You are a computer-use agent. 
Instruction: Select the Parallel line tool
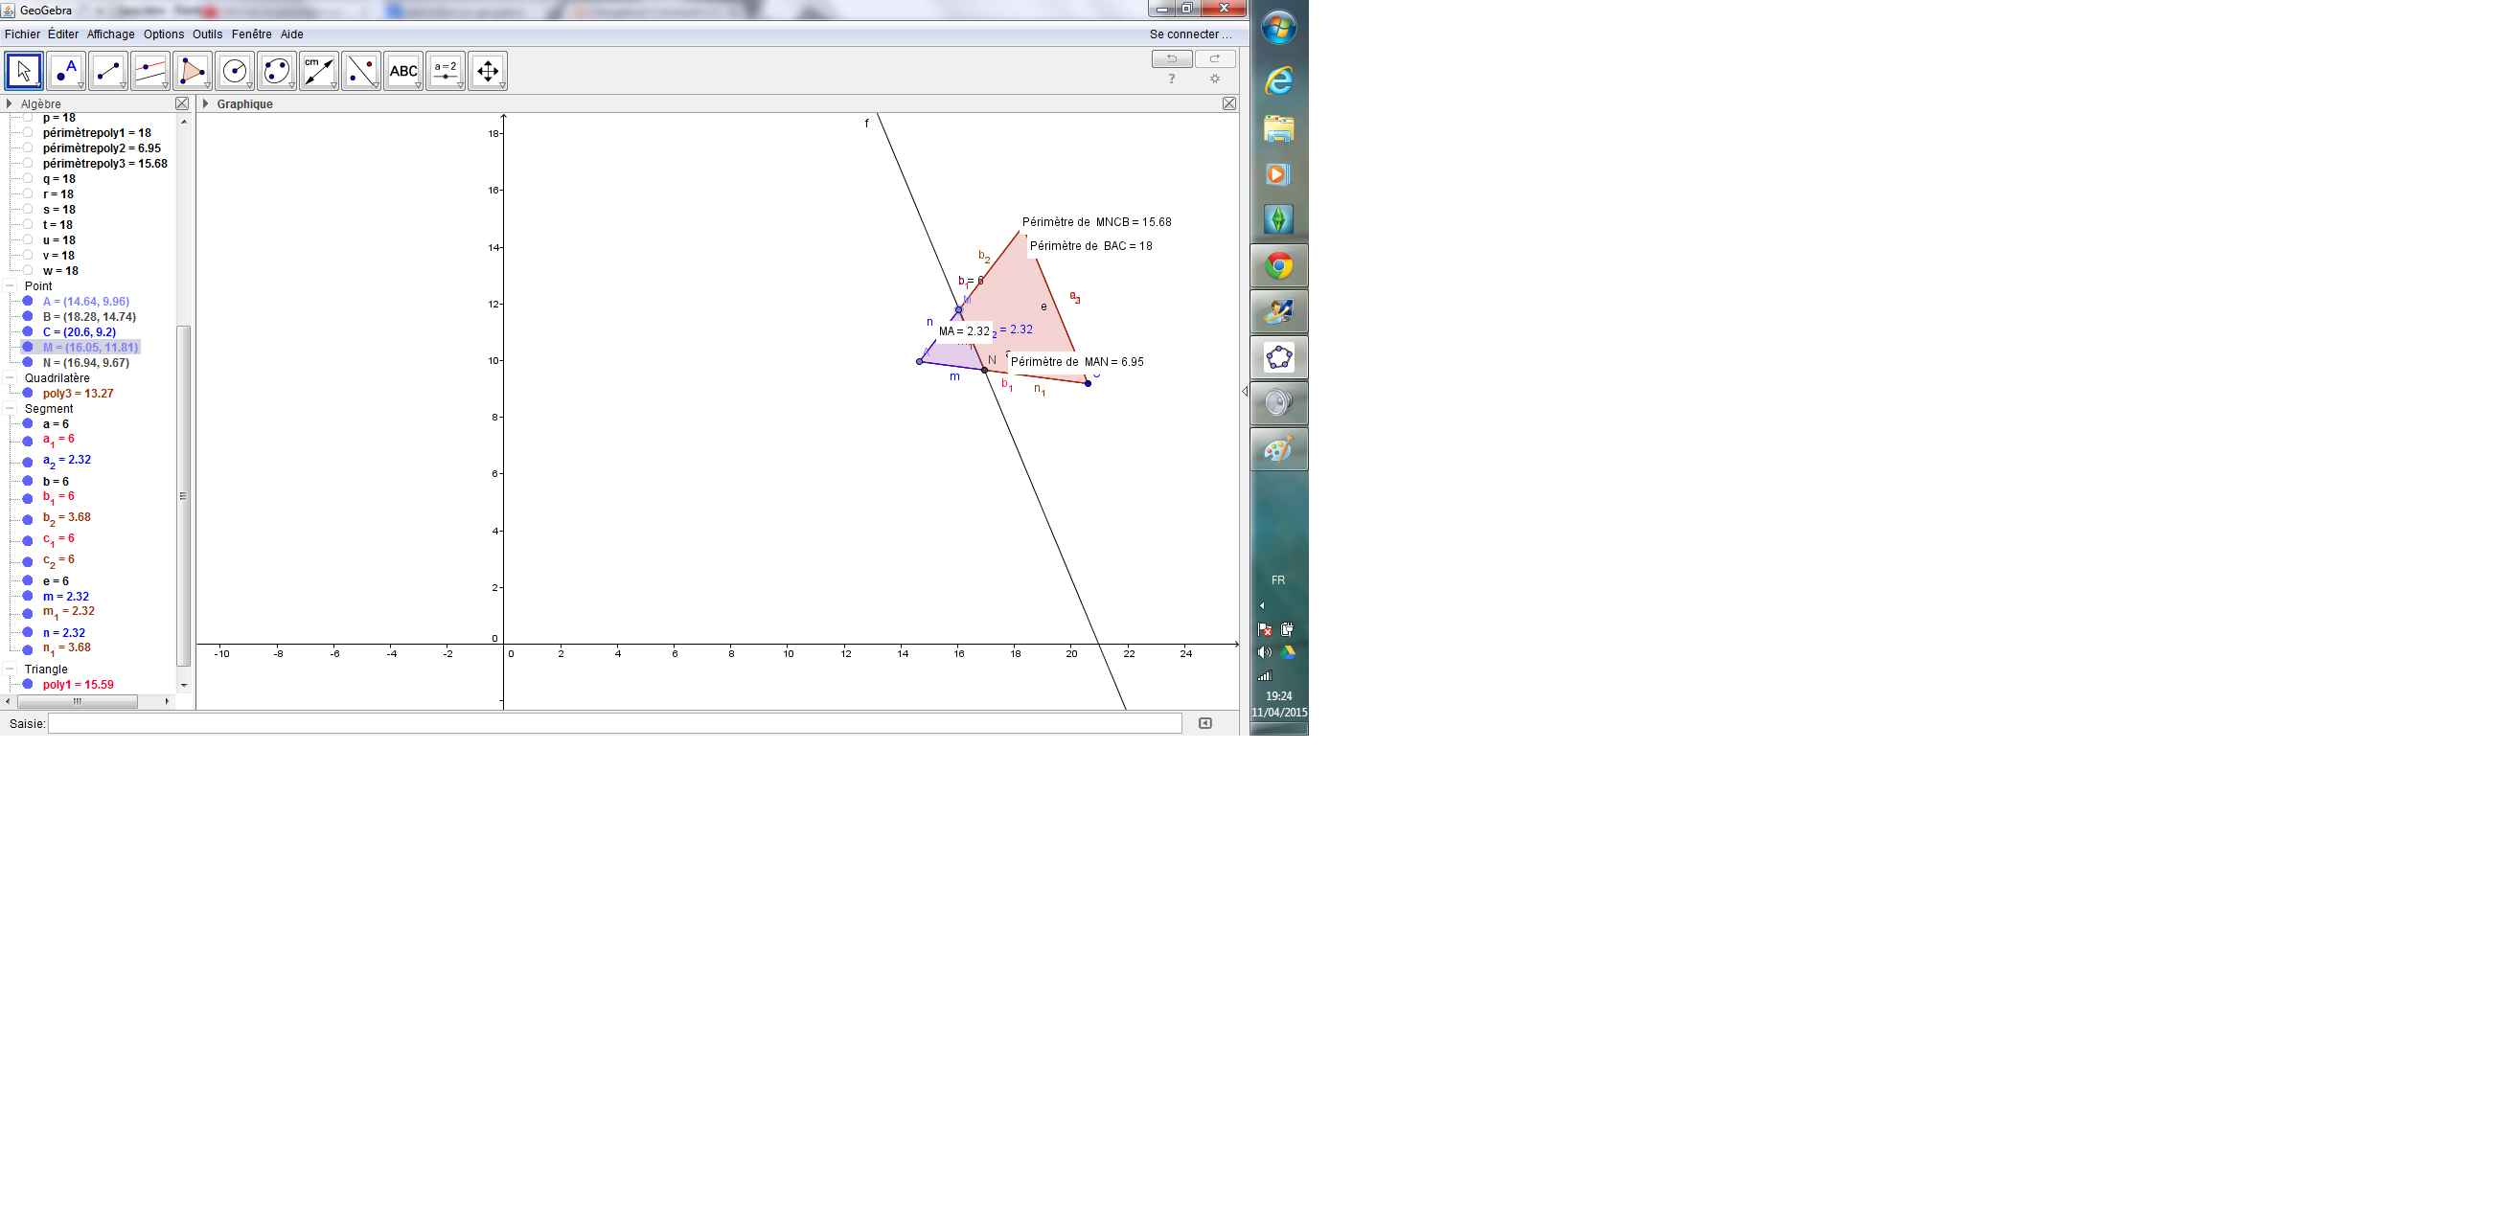click(x=149, y=71)
